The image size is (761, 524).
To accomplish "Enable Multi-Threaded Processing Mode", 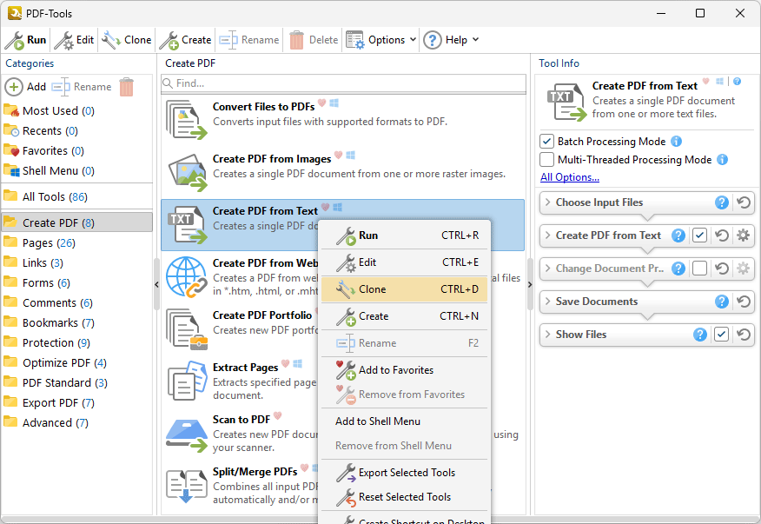I will point(546,160).
